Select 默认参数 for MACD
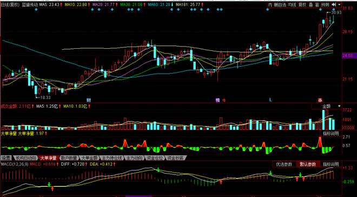Screen dimensions: 357x197 (x=308, y=164)
